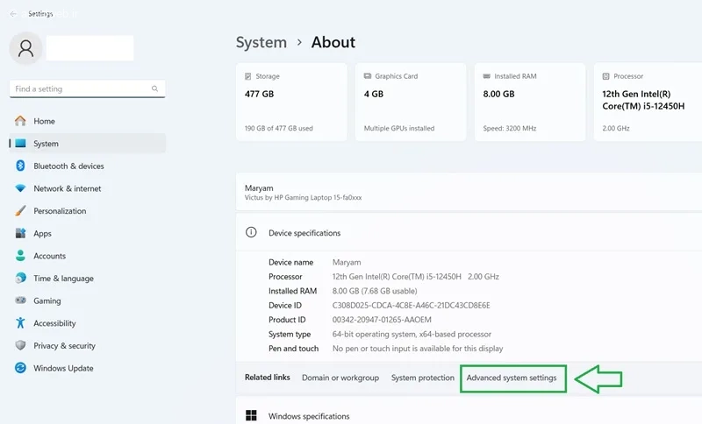Click Victus by HP Gaming Laptop text
This screenshot has height=424, width=702.
pos(303,197)
